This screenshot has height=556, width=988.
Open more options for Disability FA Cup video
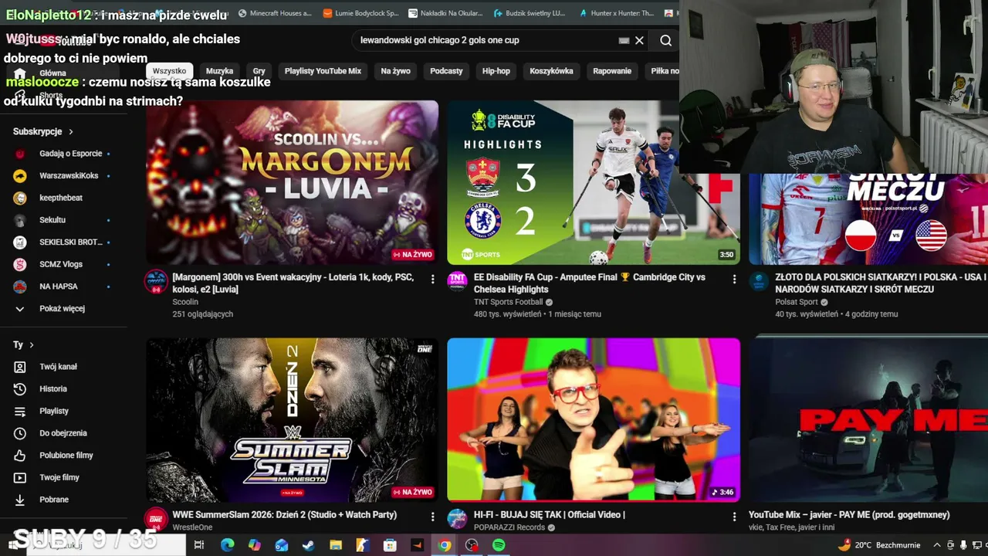734,279
